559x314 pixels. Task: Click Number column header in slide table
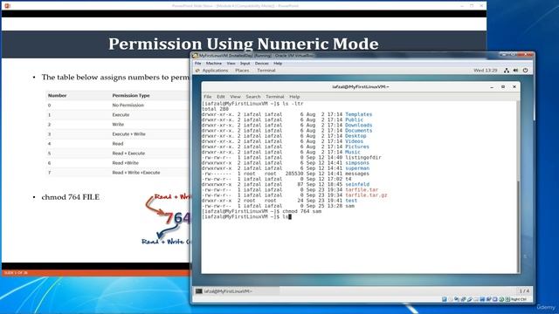[57, 95]
